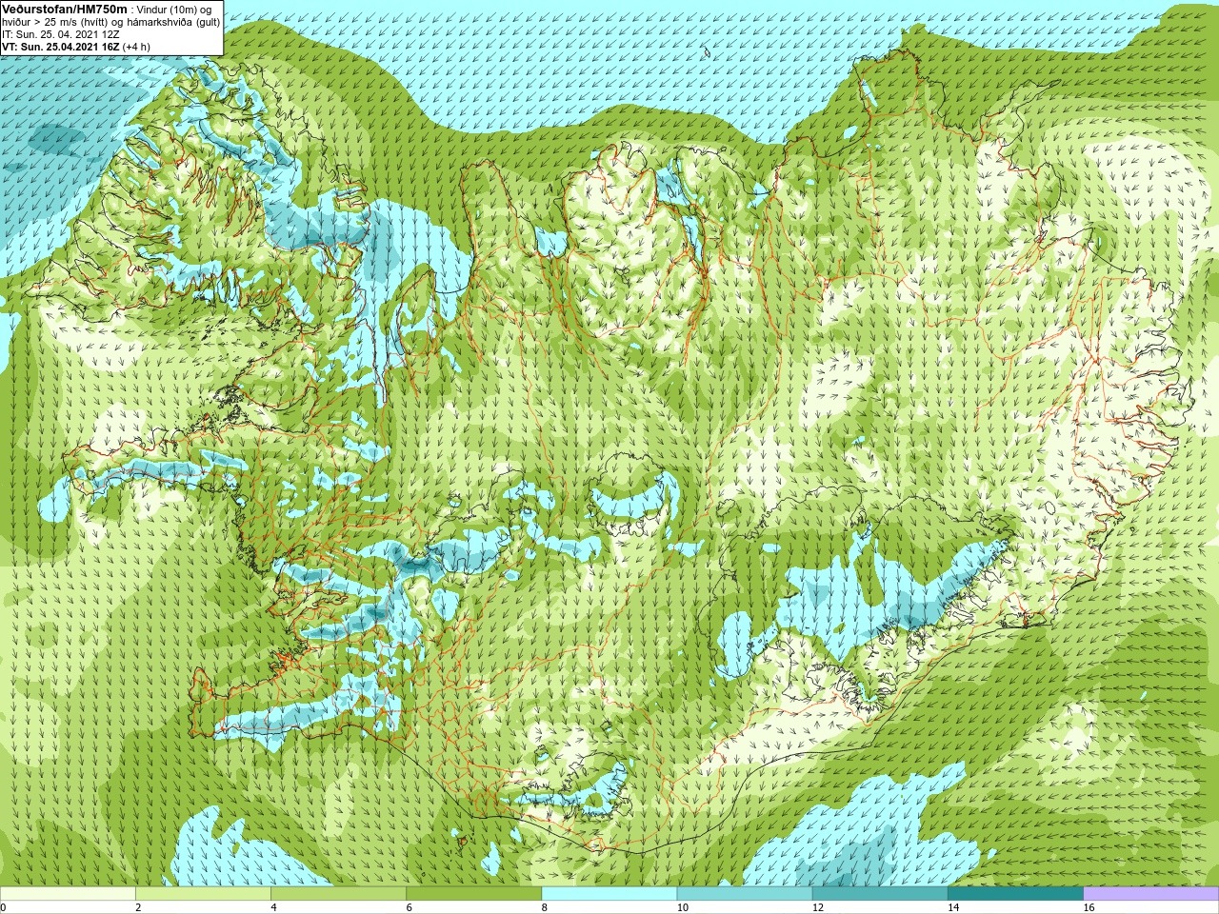Viewport: 1219px width, 914px height.
Task: Click the scale label '8'
Action: click(x=545, y=907)
